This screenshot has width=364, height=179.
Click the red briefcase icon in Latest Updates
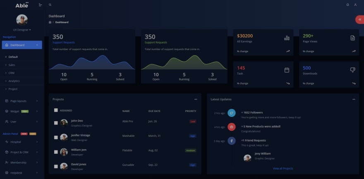(x=232, y=127)
